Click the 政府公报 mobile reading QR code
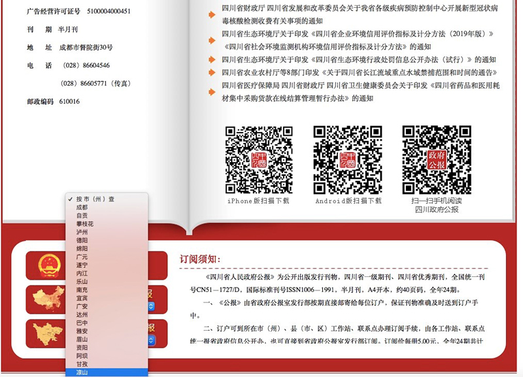This screenshot has height=377, width=523. [x=437, y=160]
